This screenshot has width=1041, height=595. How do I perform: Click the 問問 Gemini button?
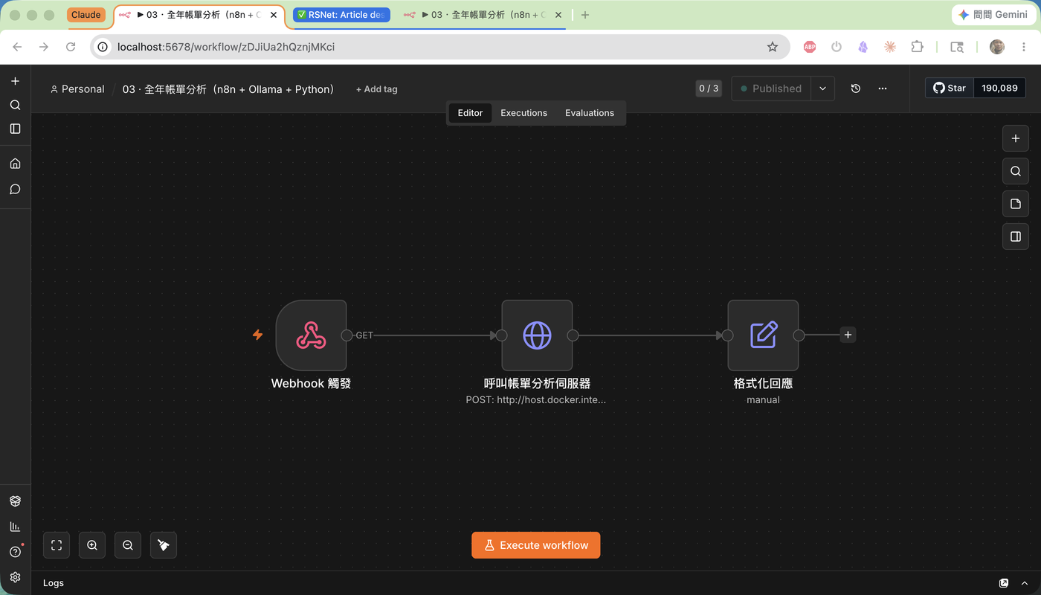[x=994, y=15]
